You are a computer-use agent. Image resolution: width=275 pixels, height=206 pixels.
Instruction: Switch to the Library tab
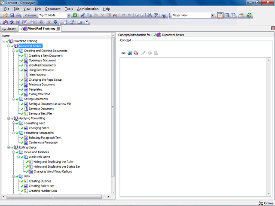9,29
